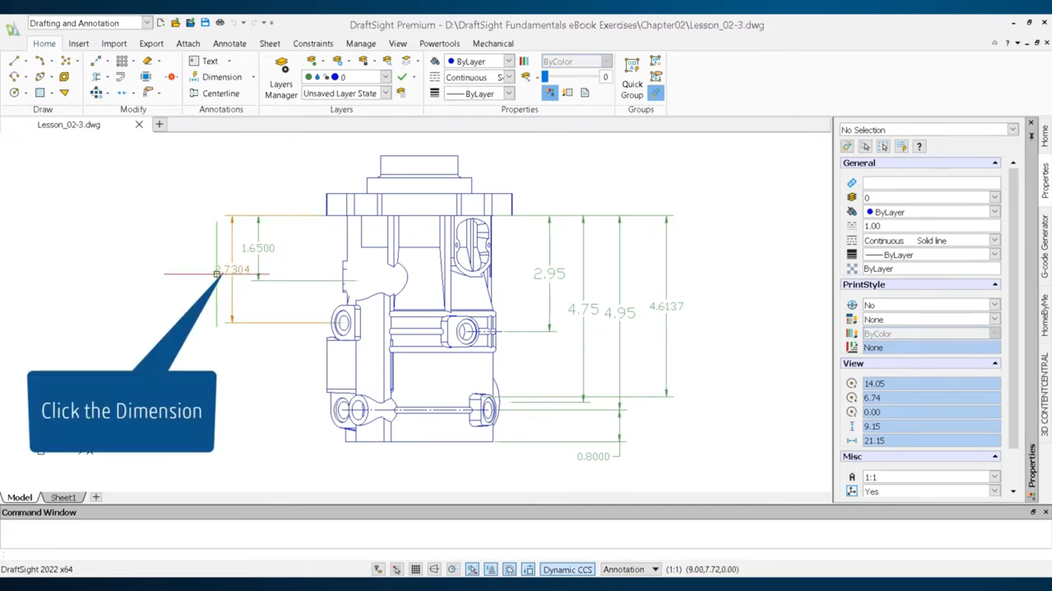Toggle the Grid display in status bar

(x=416, y=570)
